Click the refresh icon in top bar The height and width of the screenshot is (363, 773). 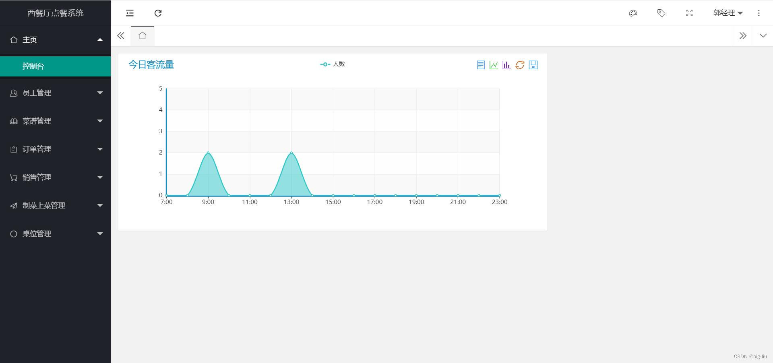(158, 13)
